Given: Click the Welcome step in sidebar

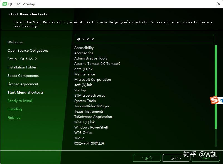Looking at the screenshot, I should pyautogui.click(x=15, y=42).
